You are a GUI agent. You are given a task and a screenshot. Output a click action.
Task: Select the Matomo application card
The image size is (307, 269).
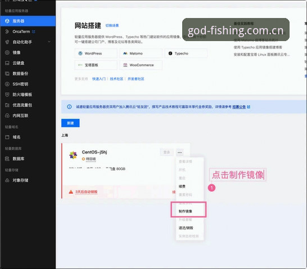click(141, 53)
